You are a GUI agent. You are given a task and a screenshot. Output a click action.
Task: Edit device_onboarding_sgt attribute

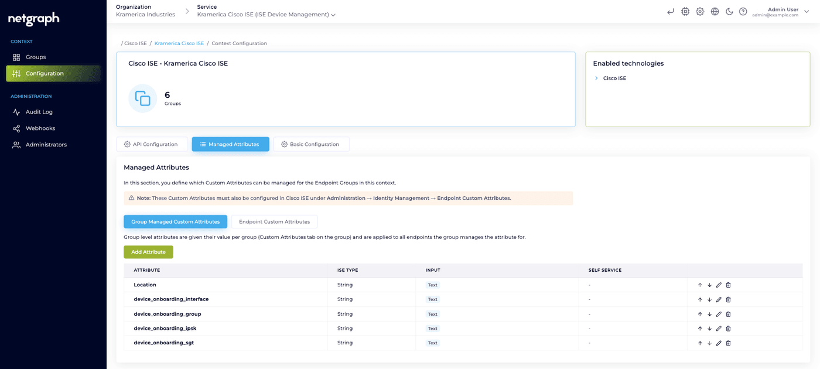pyautogui.click(x=719, y=343)
